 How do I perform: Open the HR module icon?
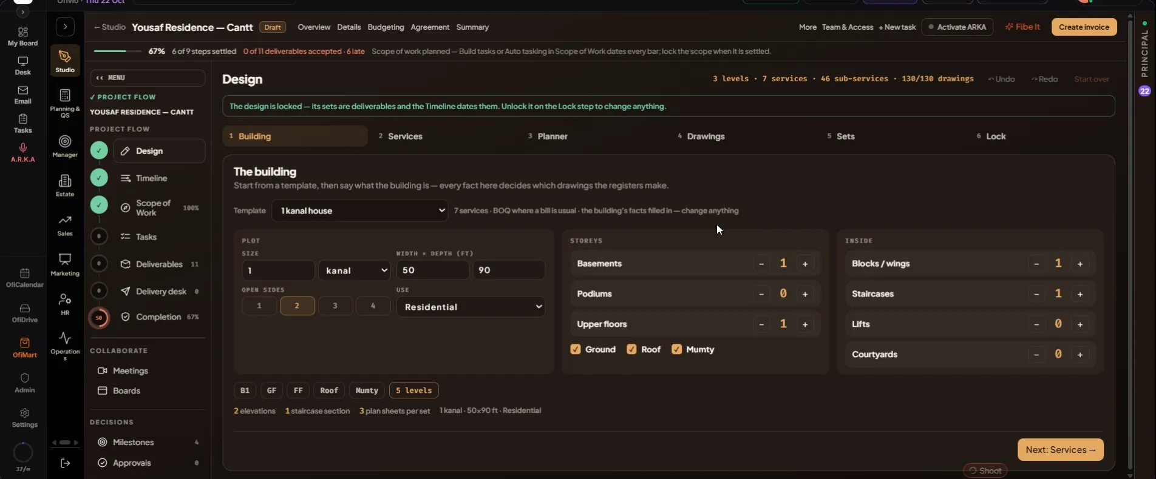tap(65, 304)
